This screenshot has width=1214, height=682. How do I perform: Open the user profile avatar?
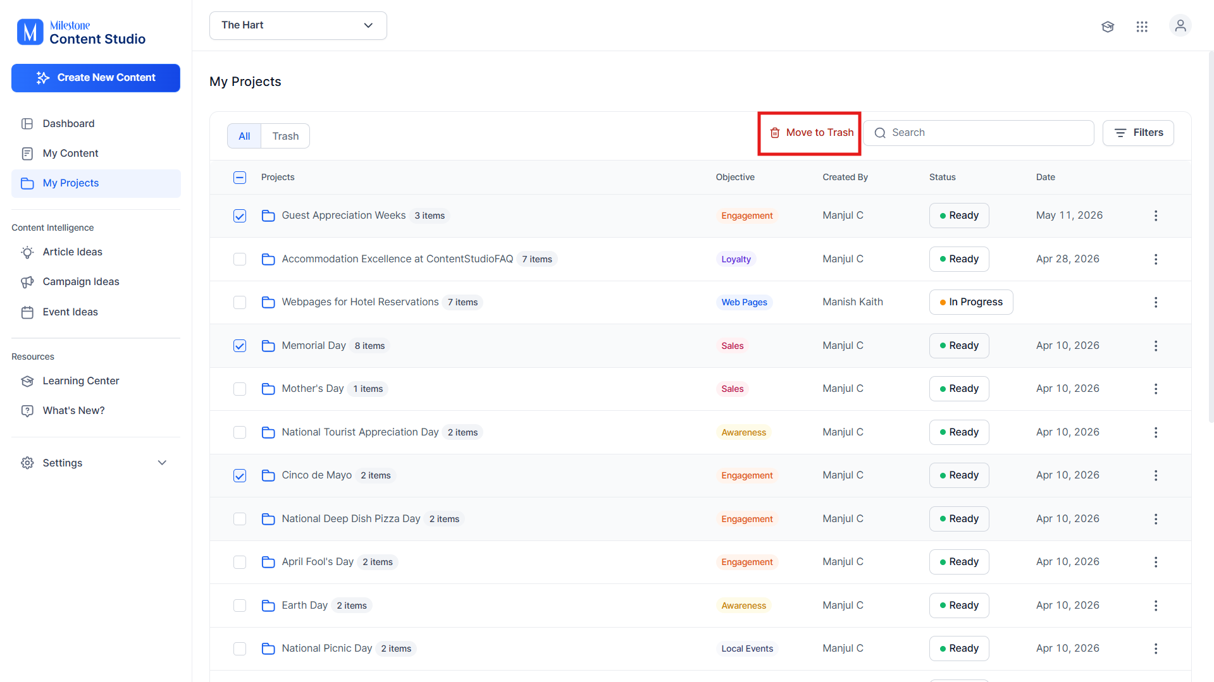click(1180, 26)
